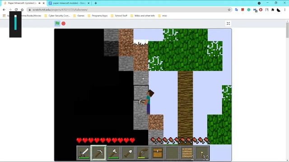The height and width of the screenshot is (162, 289).
Task: Open the Games bookmark folder
Action: point(79,16)
